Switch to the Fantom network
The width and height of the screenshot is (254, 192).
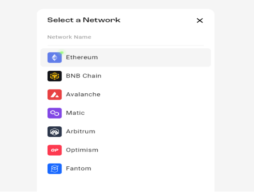coord(78,169)
